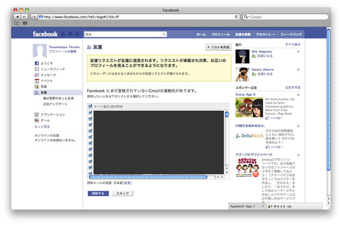The width and height of the screenshot is (342, 225).
Task: Click the ニュースフィード sidebar icon
Action: coord(37,69)
